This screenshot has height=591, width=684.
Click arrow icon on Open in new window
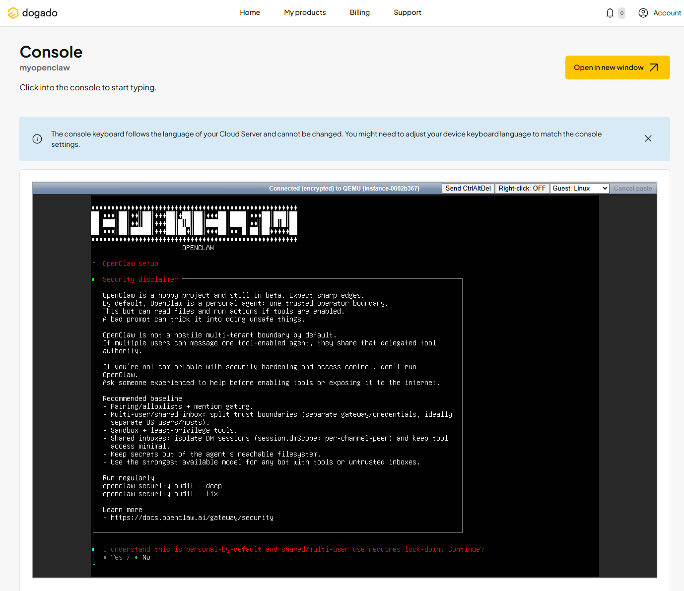coord(654,67)
